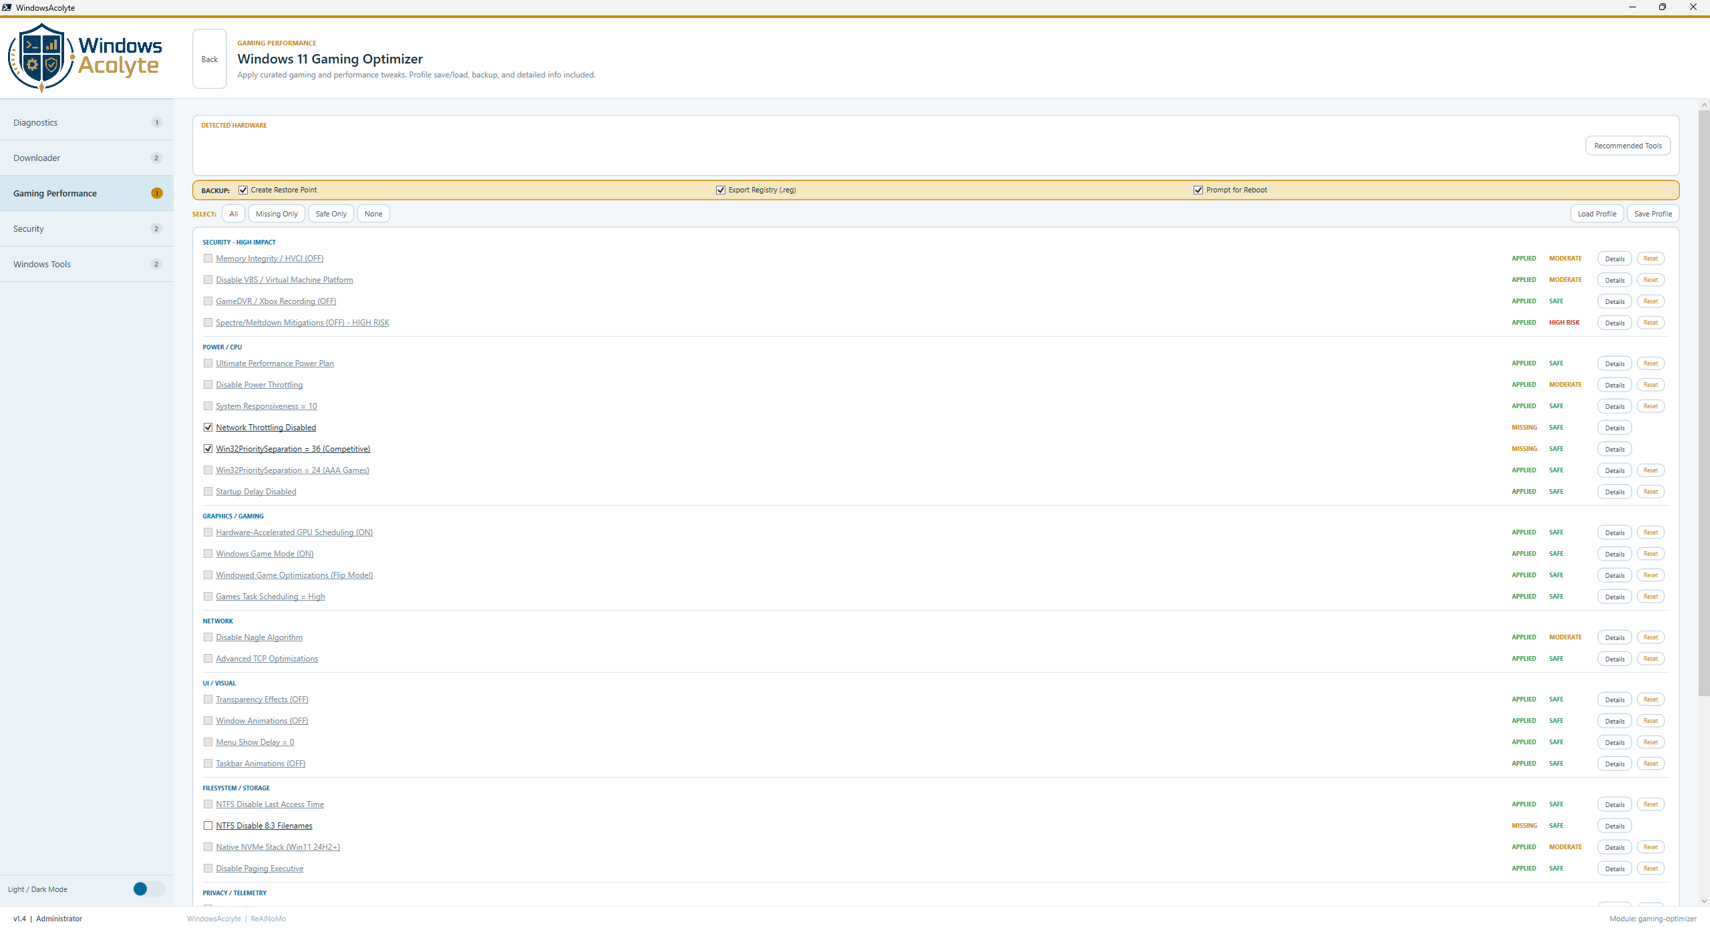Reset GameDVR / Xbox Recording tweak
This screenshot has height=930, width=1710.
coord(1651,301)
